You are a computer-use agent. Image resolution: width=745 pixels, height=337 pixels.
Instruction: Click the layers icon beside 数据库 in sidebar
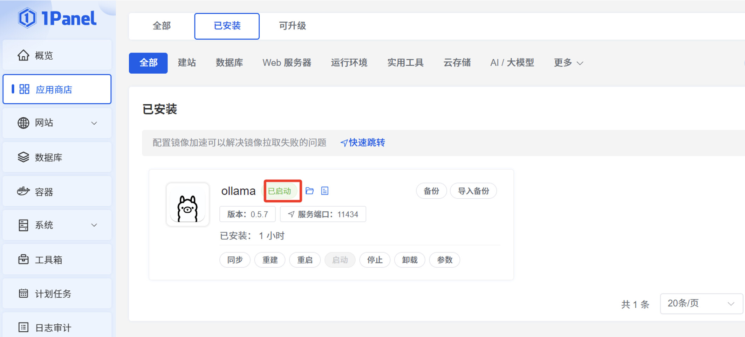coord(23,157)
